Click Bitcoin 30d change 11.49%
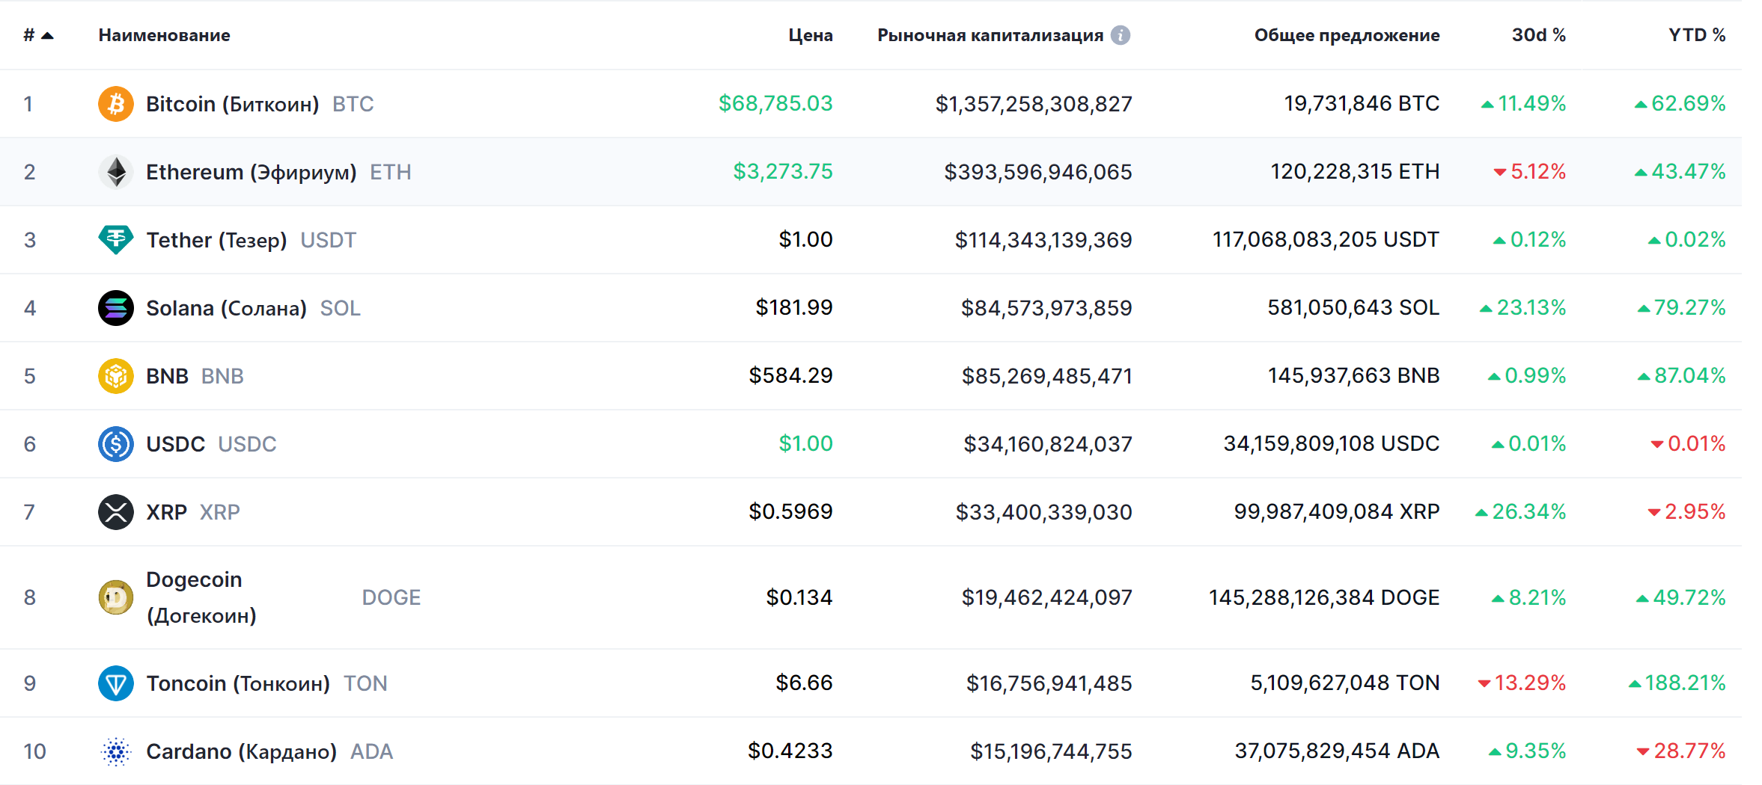 coord(1523,103)
